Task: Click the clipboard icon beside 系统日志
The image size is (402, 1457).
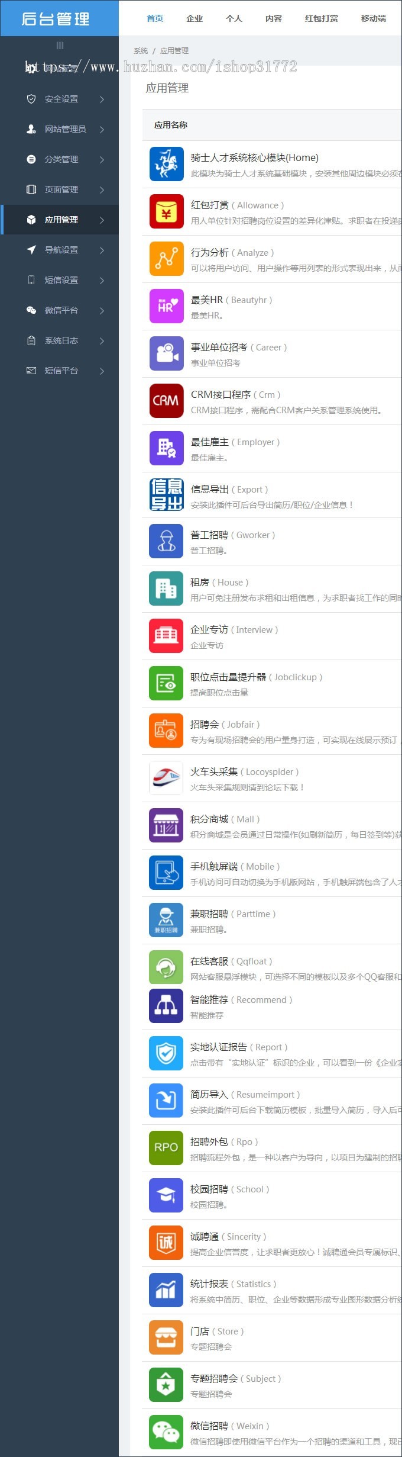Action: (x=31, y=340)
